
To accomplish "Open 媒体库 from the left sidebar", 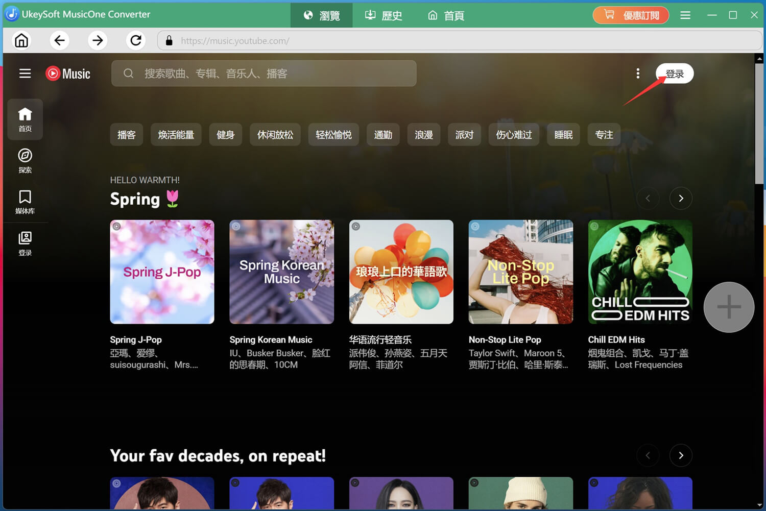I will [25, 201].
